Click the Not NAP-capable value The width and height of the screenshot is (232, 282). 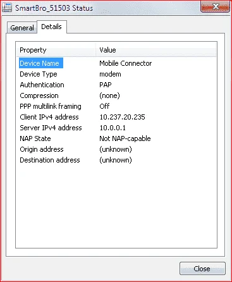tap(125, 138)
